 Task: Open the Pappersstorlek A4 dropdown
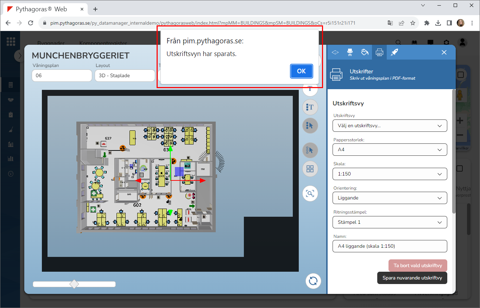pos(390,150)
